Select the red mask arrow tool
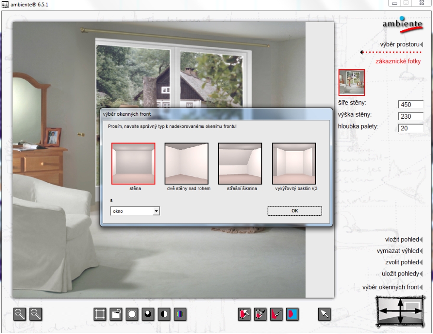The image size is (433, 334). click(x=244, y=314)
